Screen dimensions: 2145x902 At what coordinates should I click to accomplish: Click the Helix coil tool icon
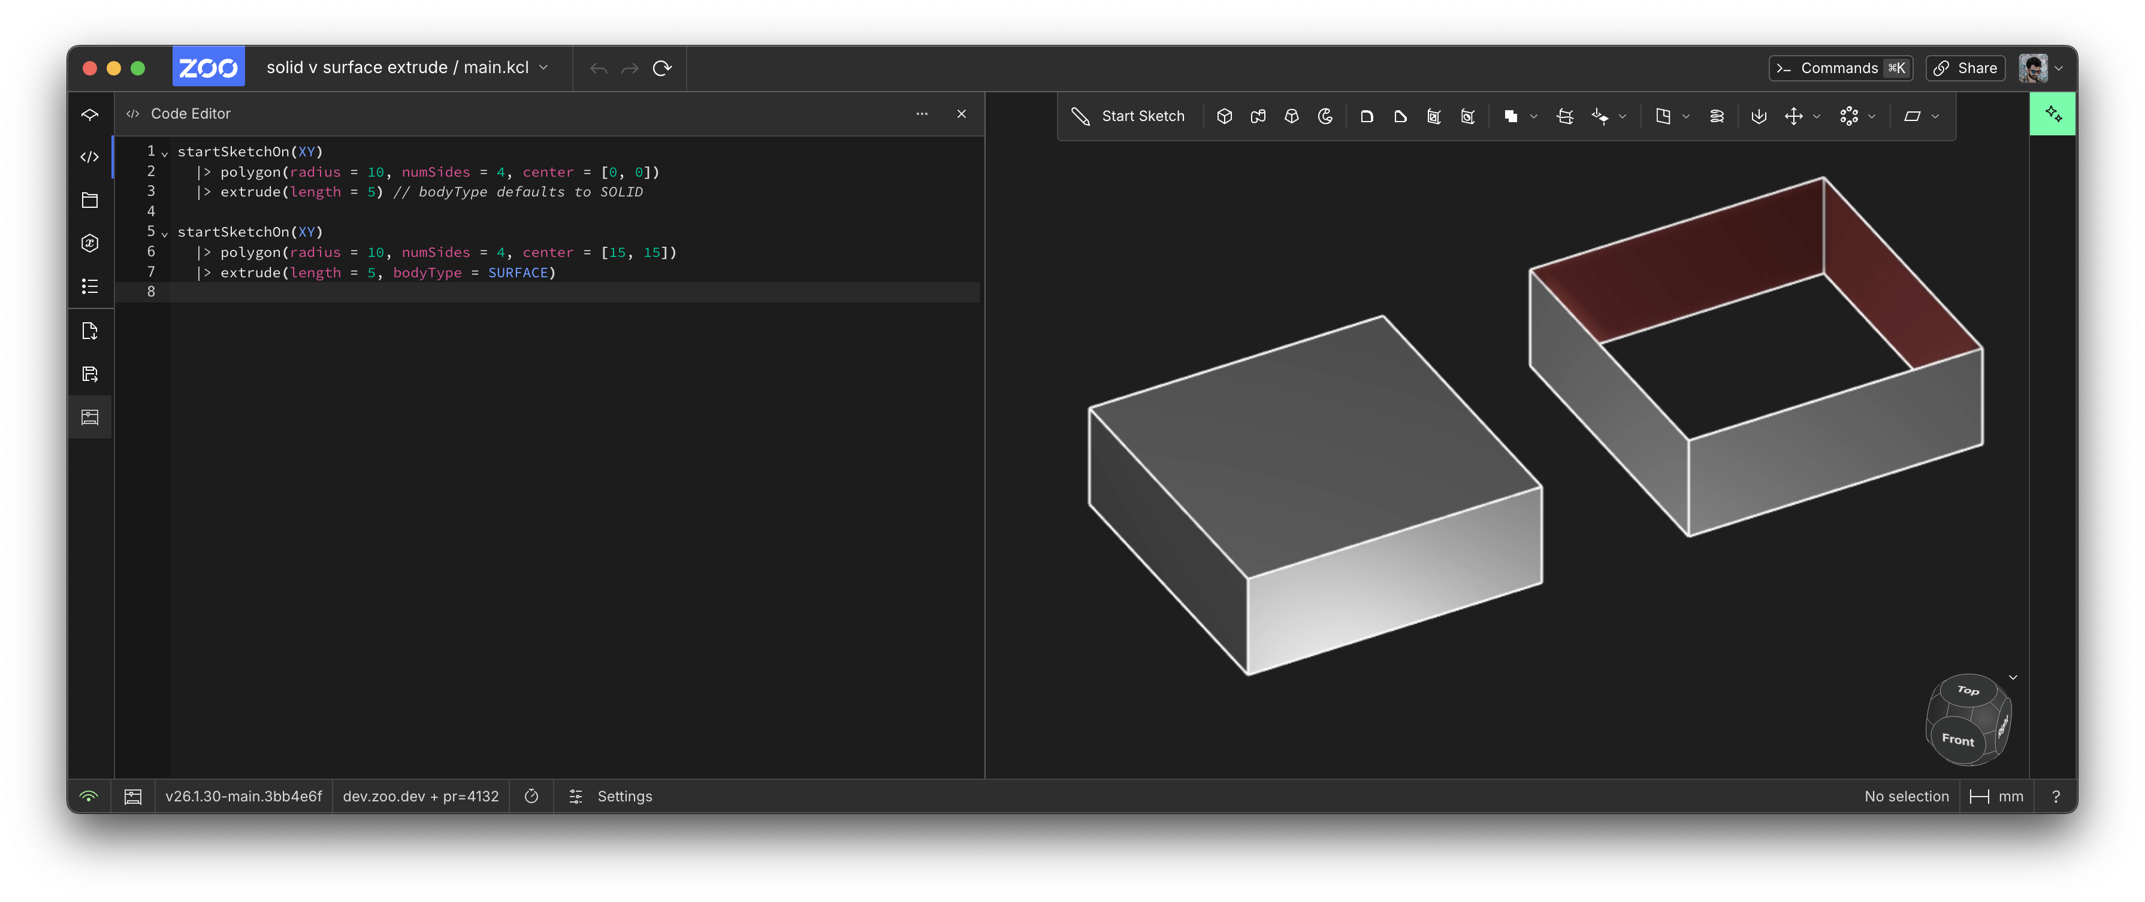coord(1716,117)
